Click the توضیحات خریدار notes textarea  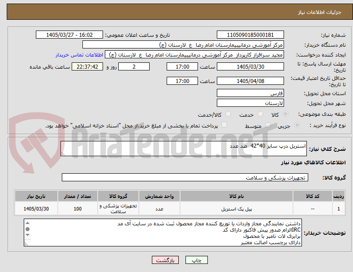pos(163,233)
